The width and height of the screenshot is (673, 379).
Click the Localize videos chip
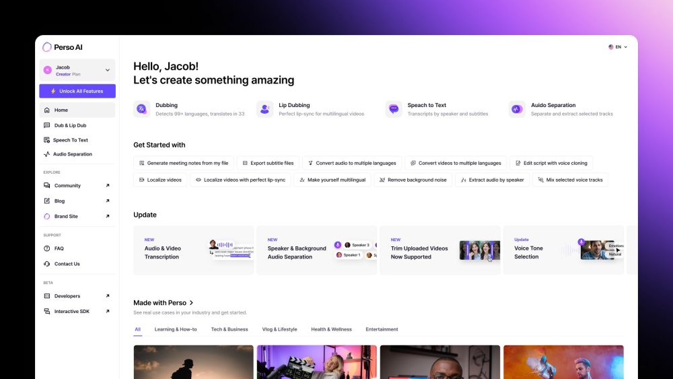click(x=161, y=180)
